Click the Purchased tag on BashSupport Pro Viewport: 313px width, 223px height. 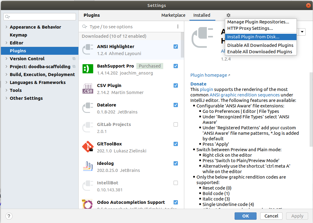pos(150,66)
